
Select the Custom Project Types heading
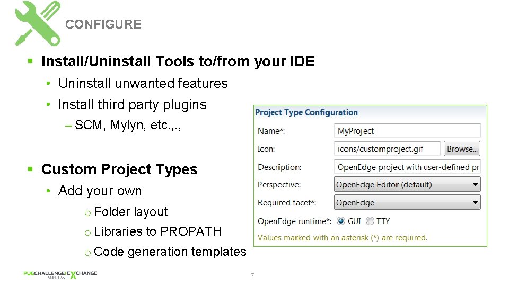tap(119, 169)
